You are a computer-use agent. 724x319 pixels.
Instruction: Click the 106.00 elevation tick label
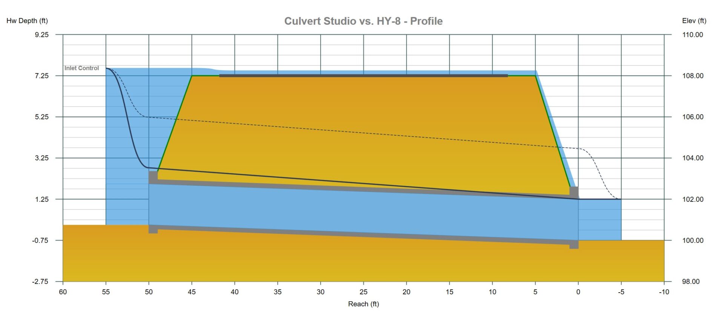click(x=693, y=117)
